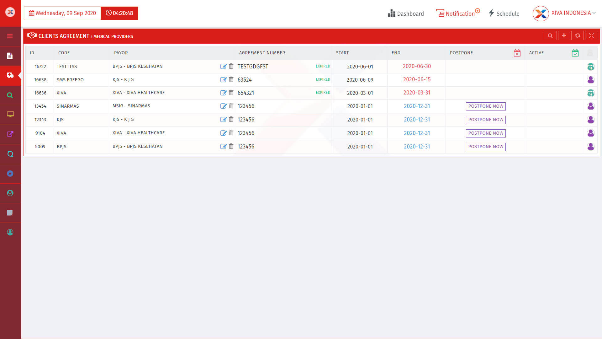Open the sticky note icon in sidebar

click(x=10, y=213)
